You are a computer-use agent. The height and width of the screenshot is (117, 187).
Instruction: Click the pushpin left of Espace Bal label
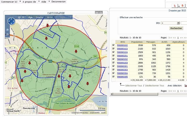(x=25, y=71)
